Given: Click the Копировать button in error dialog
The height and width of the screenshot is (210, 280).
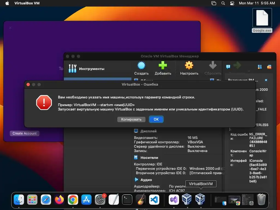Looking at the screenshot, I should click(131, 119).
